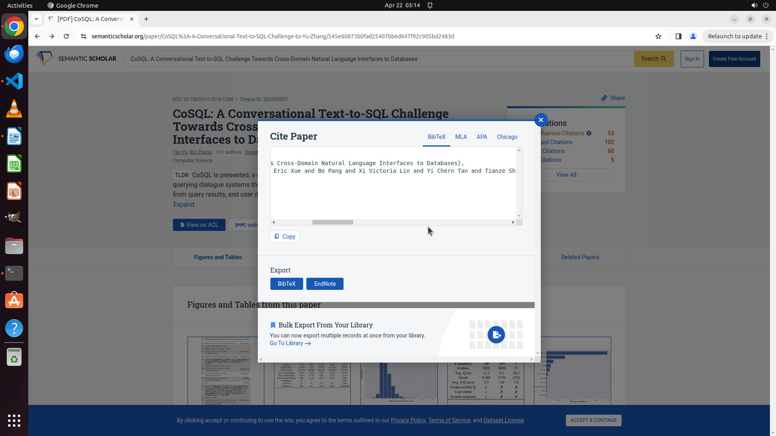Select the APA citation tab

(x=481, y=137)
